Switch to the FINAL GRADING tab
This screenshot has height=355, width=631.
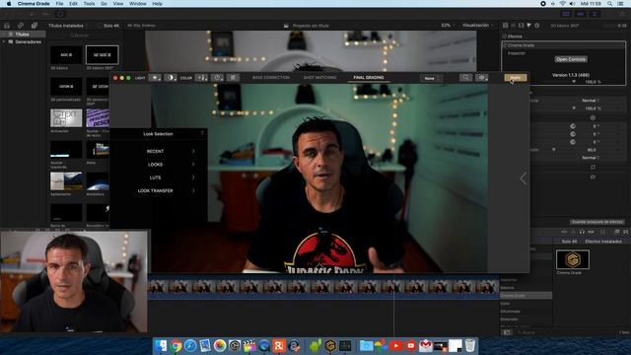coord(368,77)
